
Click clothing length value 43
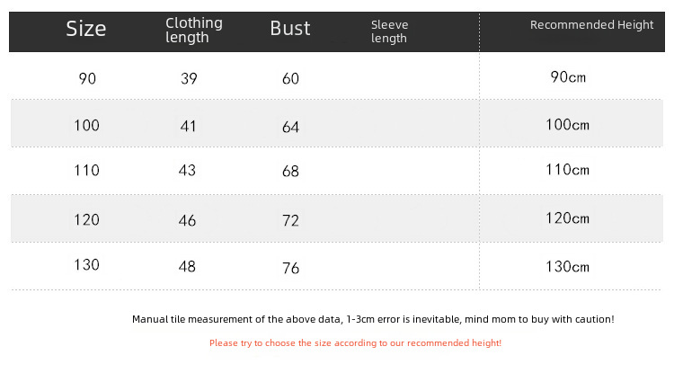[189, 169]
